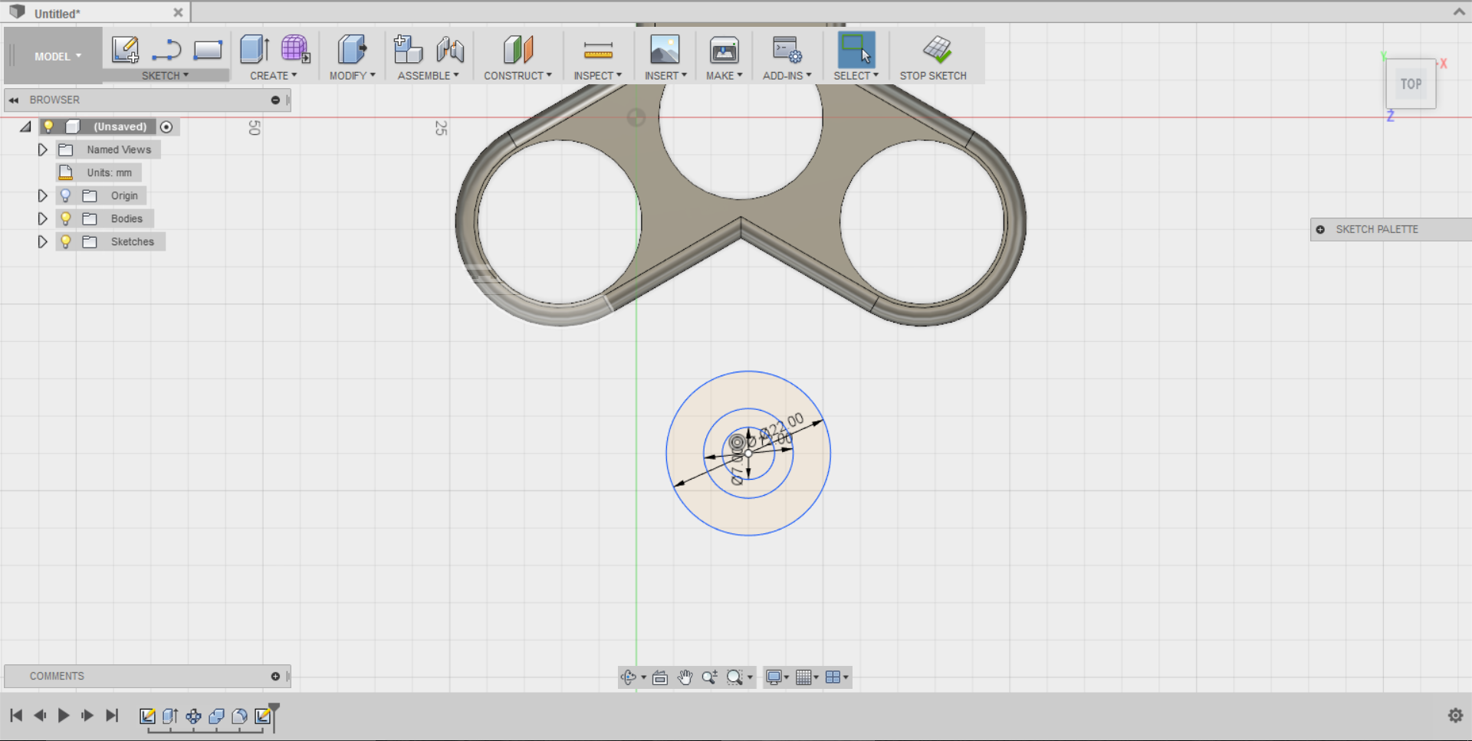Open Grid and Snaps settings icon
This screenshot has height=741, width=1472.
(803, 677)
